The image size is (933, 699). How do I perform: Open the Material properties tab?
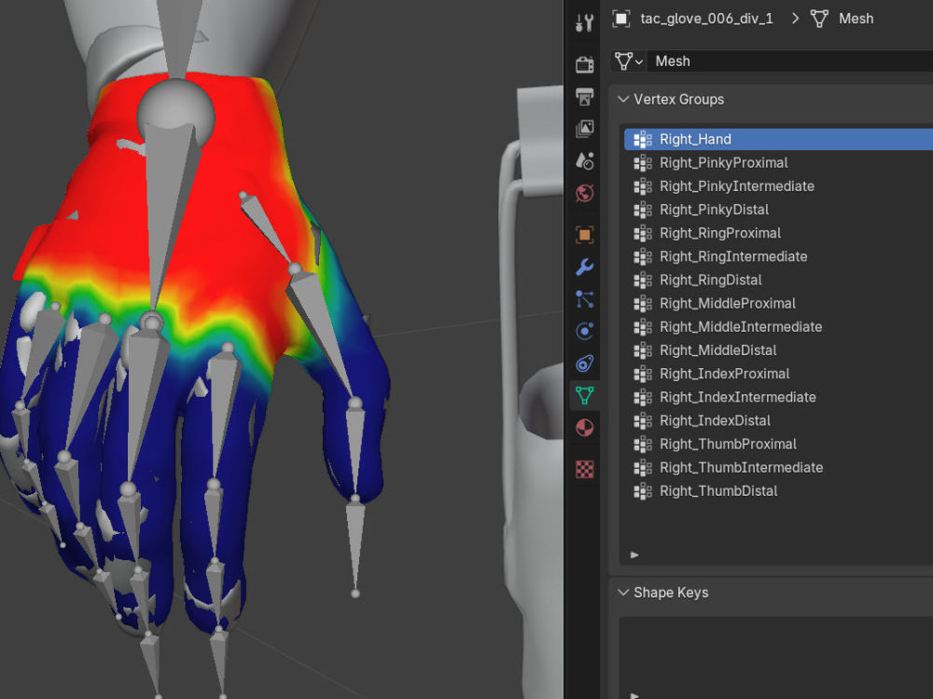coord(584,428)
